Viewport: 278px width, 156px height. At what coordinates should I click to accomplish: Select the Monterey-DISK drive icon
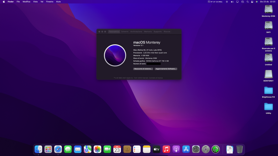click(x=269, y=9)
